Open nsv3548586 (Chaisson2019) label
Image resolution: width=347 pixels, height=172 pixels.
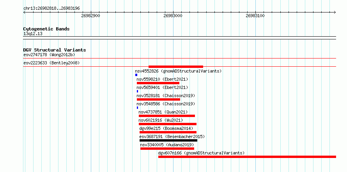click(x=166, y=104)
